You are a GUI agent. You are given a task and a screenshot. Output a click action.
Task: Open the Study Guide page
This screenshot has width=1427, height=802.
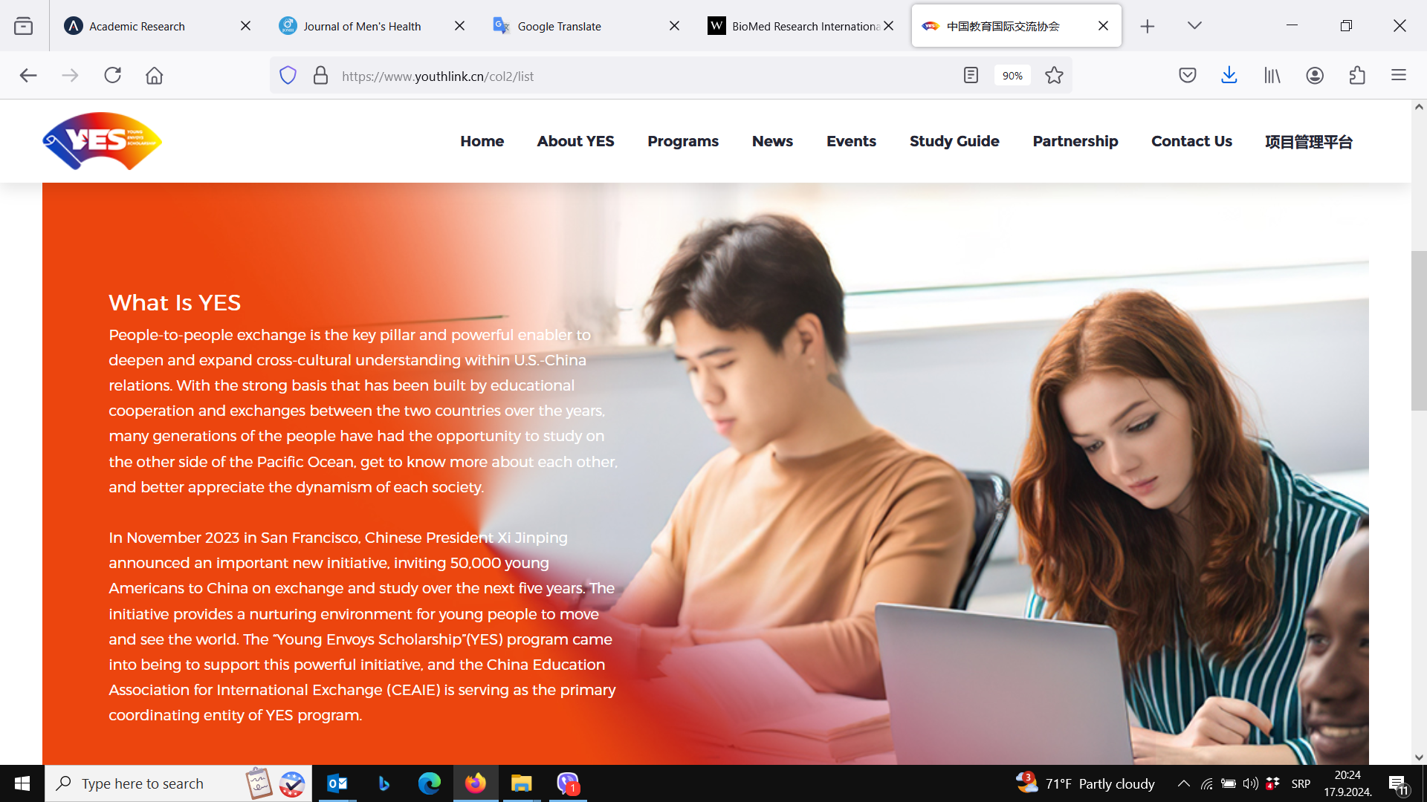(x=954, y=141)
